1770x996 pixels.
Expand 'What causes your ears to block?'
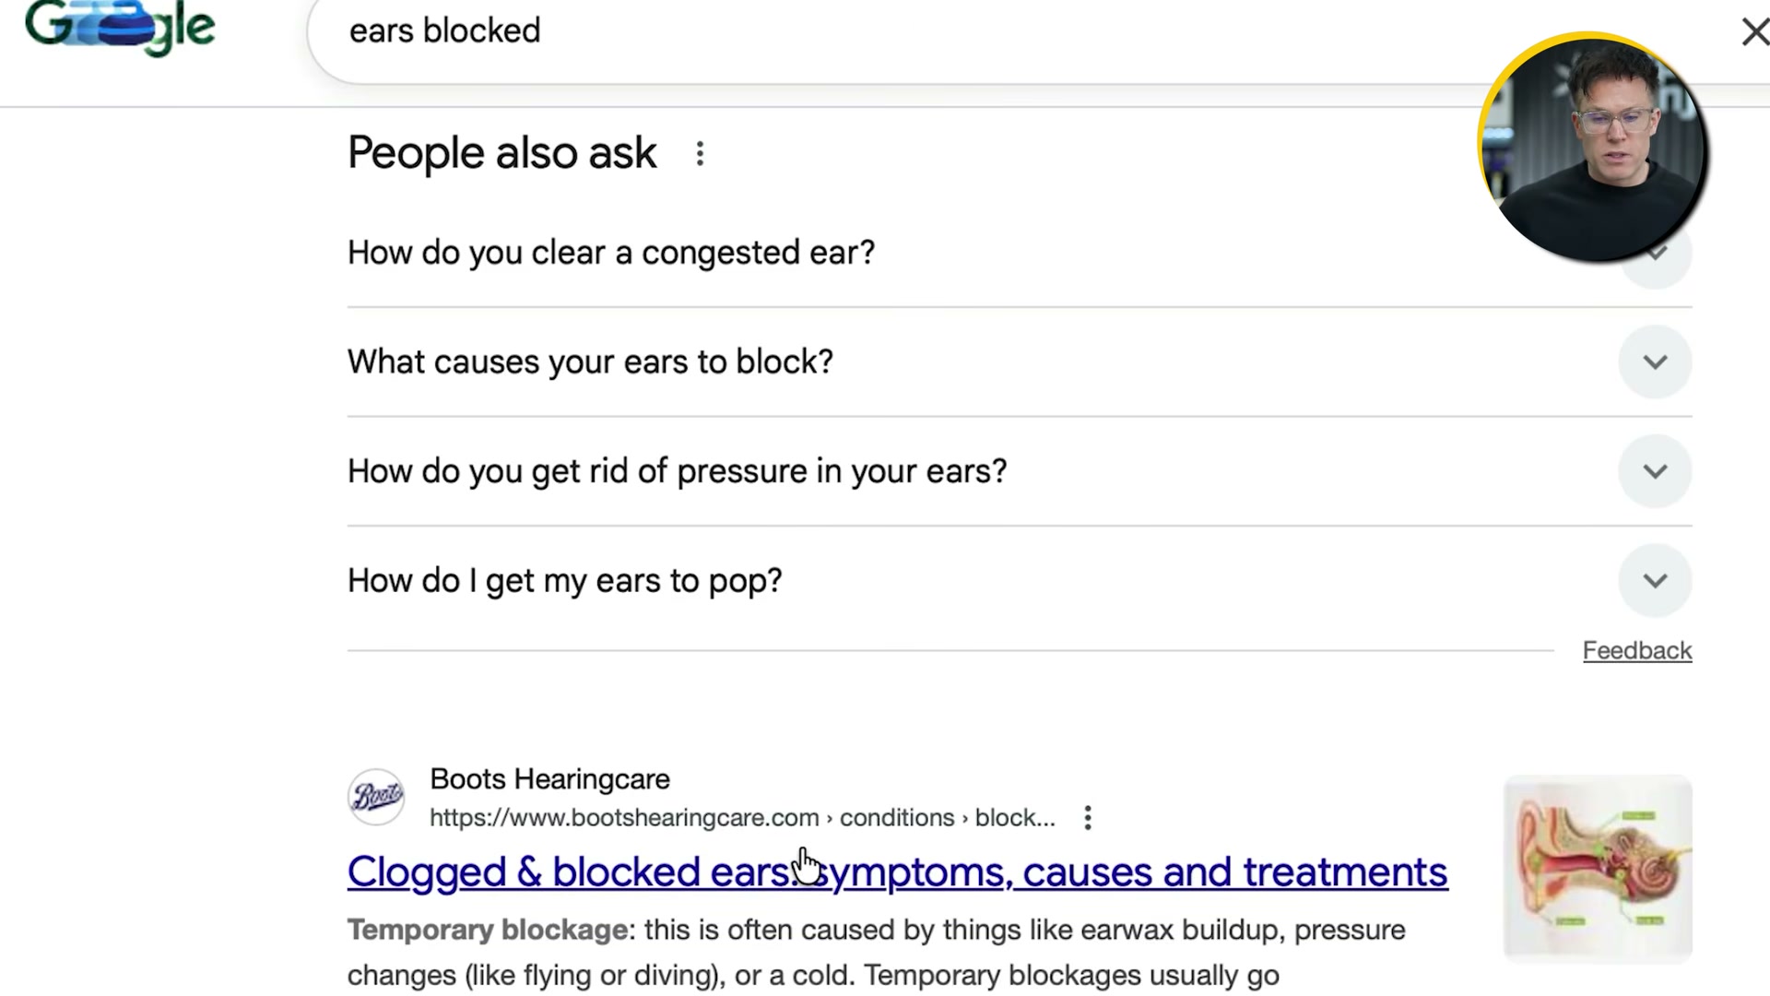[1655, 362]
